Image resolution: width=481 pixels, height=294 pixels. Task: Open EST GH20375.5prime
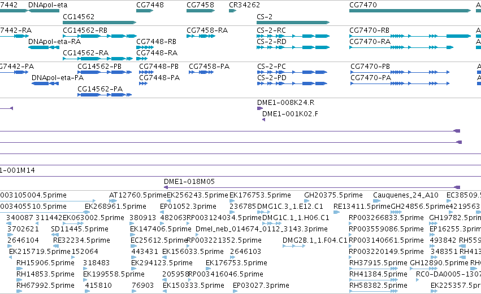coord(333,195)
